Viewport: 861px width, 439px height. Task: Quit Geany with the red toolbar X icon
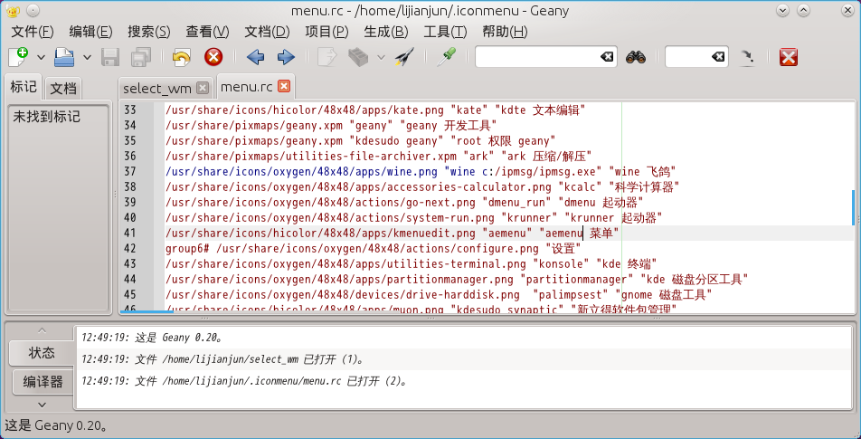tap(789, 57)
